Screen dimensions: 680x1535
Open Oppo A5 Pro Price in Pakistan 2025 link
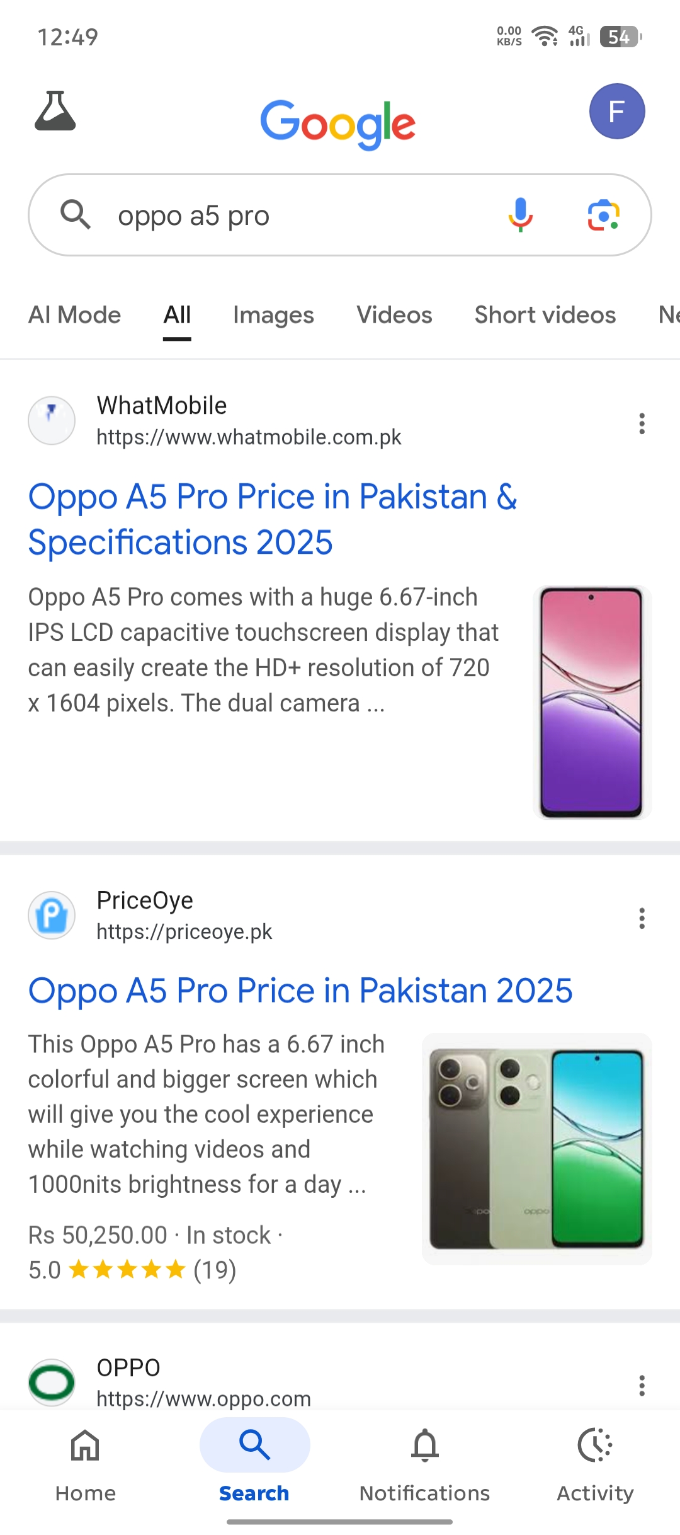pos(300,991)
